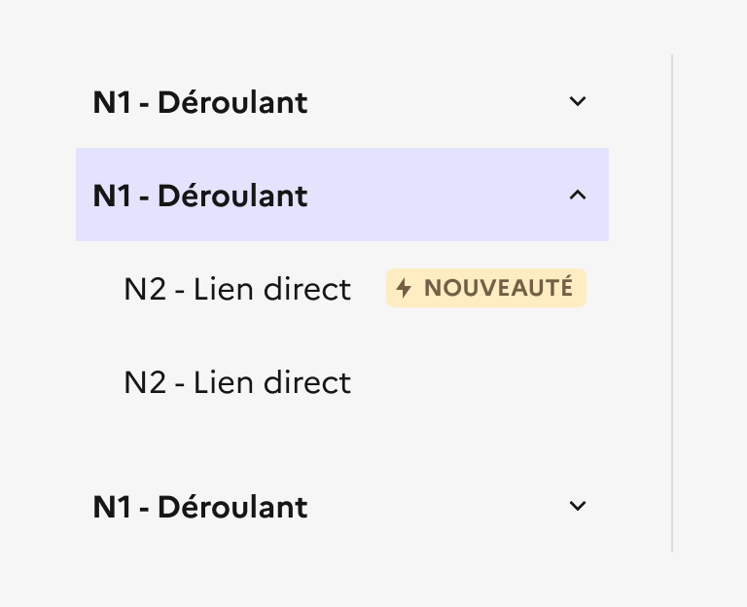The image size is (747, 607).
Task: Toggle open the Déroulant below the N2 links
Action: coord(342,506)
